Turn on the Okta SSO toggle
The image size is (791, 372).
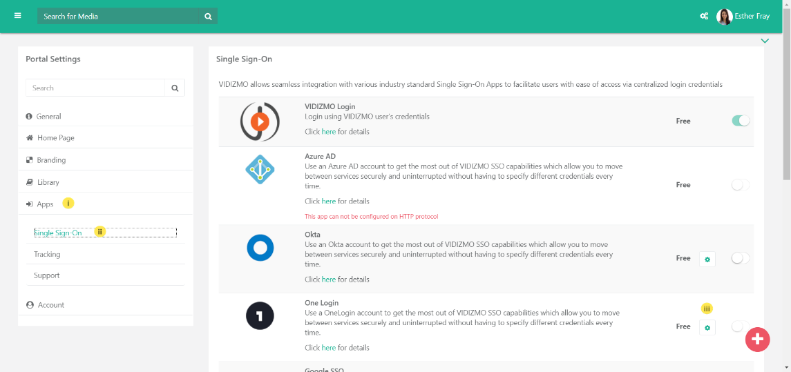point(740,258)
